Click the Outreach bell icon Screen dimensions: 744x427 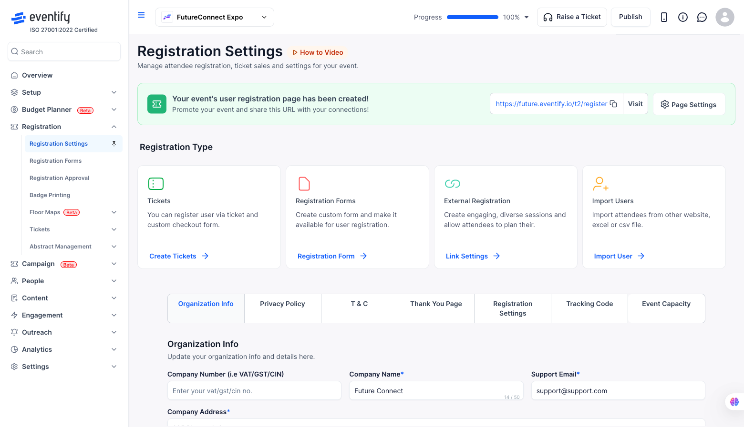click(x=14, y=332)
